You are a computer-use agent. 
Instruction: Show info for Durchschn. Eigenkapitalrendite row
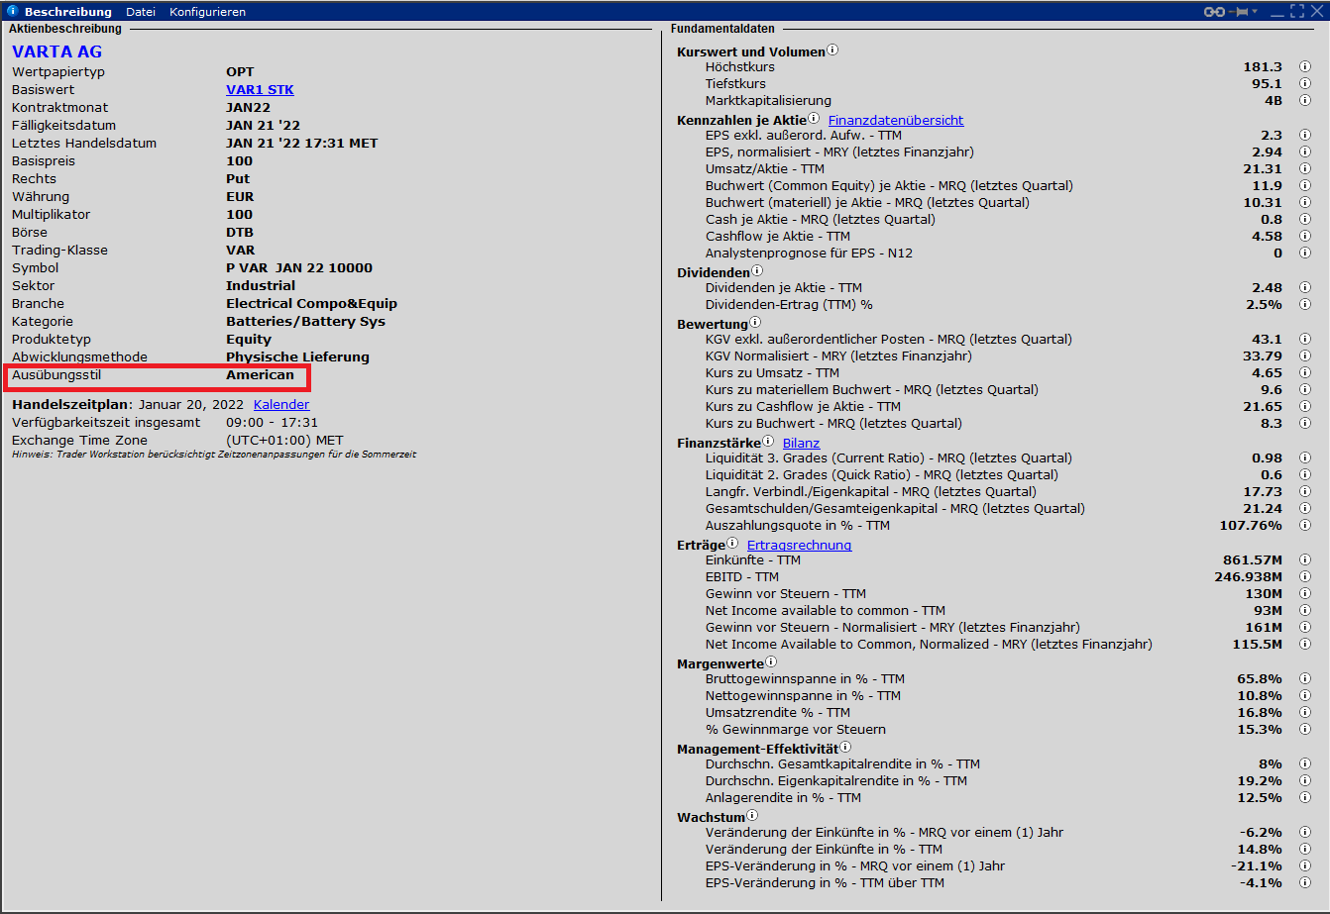point(1305,781)
